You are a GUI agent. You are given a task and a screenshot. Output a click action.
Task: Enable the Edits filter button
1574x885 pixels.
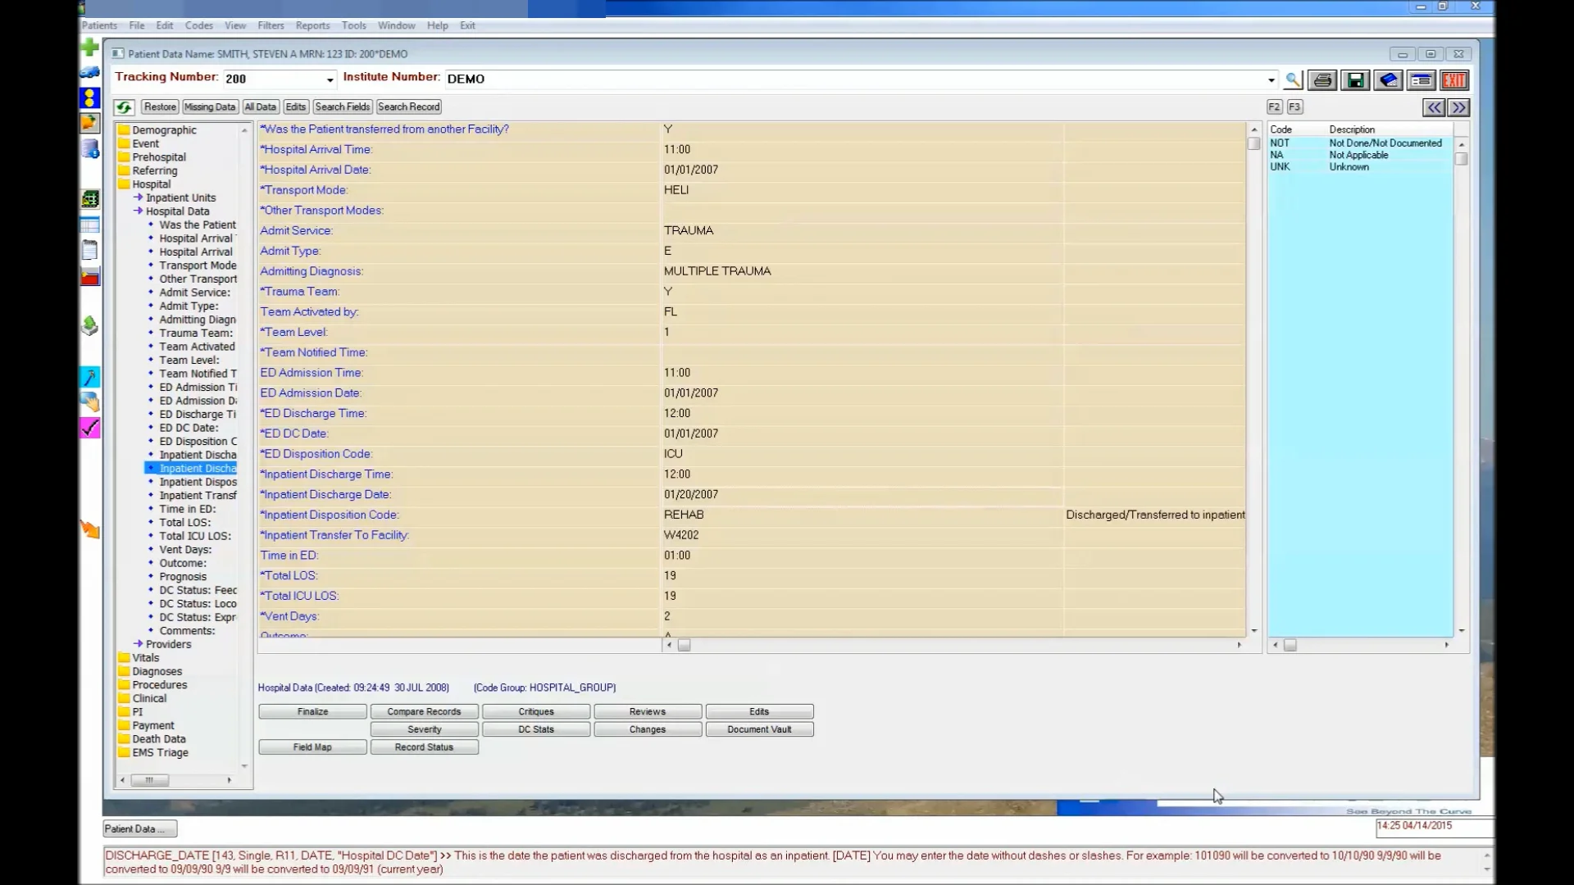[x=295, y=107]
